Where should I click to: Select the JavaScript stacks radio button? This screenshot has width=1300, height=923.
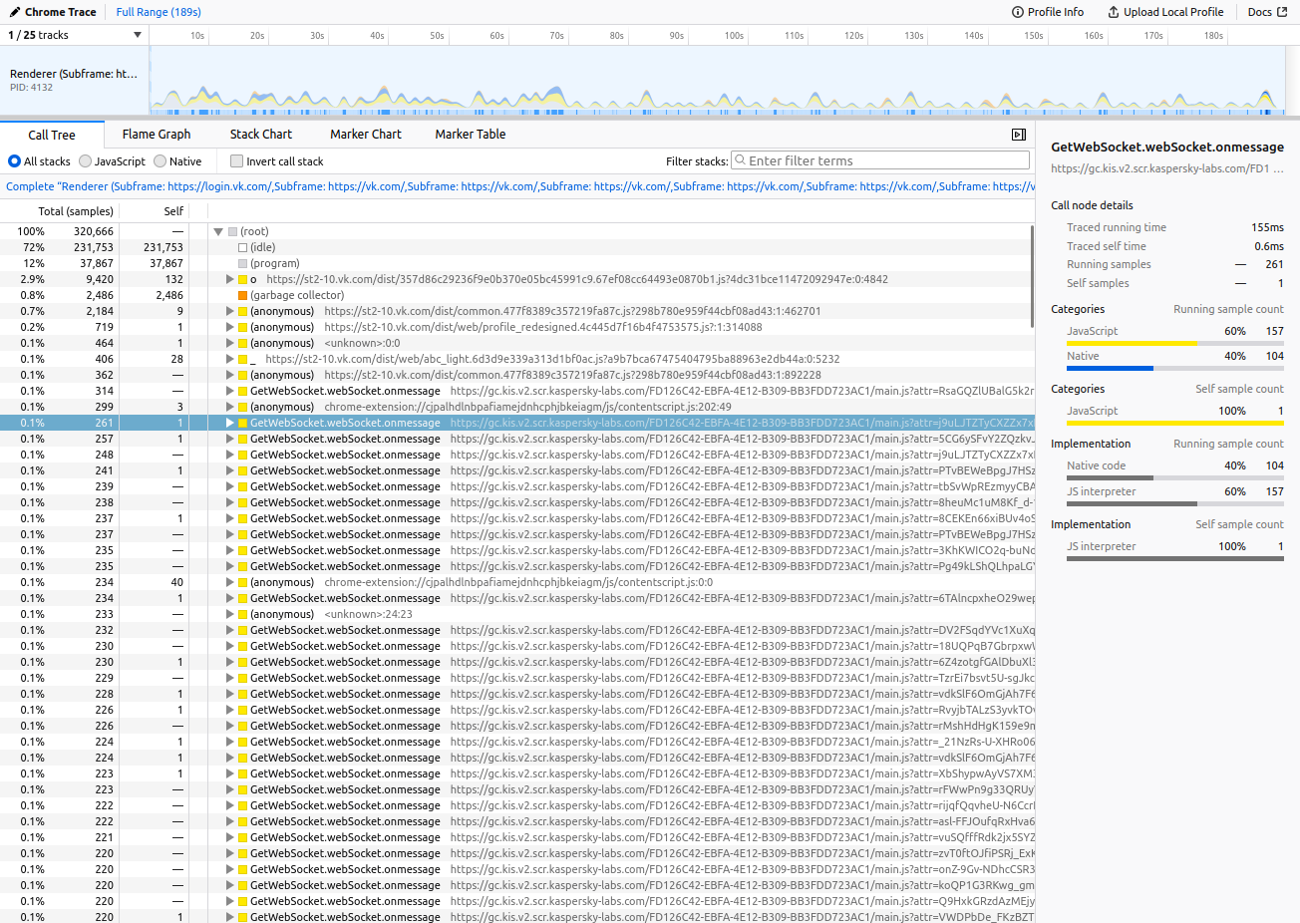click(x=85, y=160)
